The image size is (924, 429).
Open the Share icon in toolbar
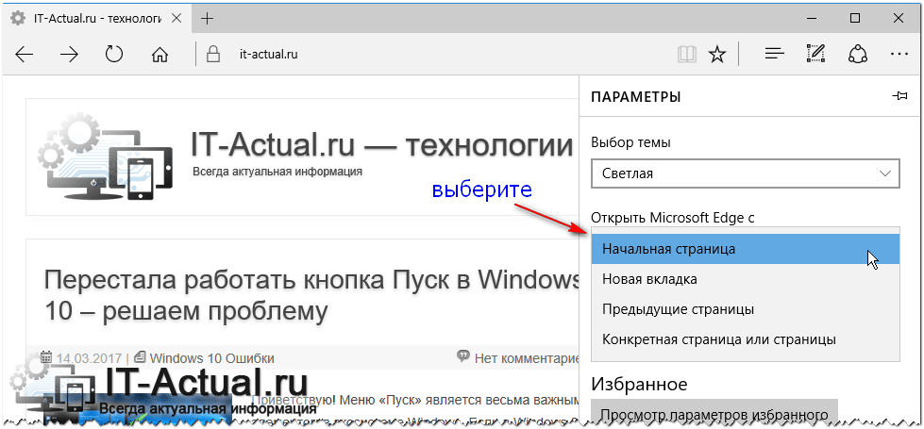[x=858, y=55]
